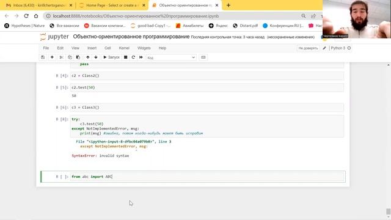The width and height of the screenshot is (391, 220).
Task: Interrupt the kernel with stop icon
Action: 126,57
